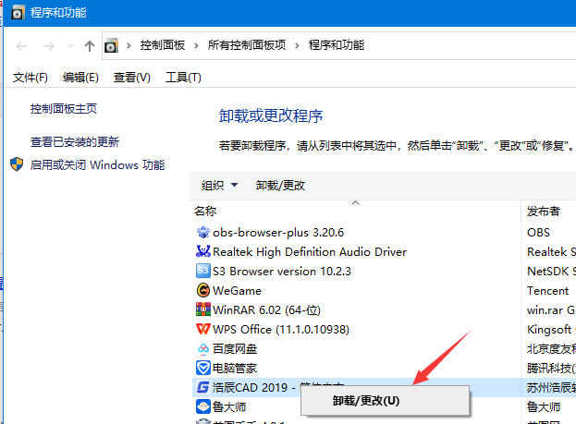Click the title bar 程序和功能 window icon

[18, 13]
